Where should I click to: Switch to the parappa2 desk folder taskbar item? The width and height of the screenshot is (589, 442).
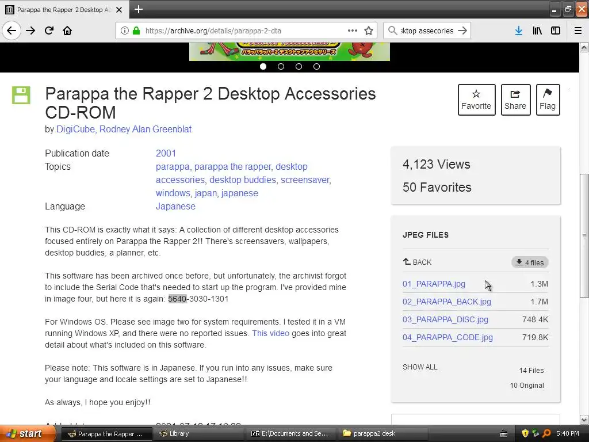pos(384,433)
